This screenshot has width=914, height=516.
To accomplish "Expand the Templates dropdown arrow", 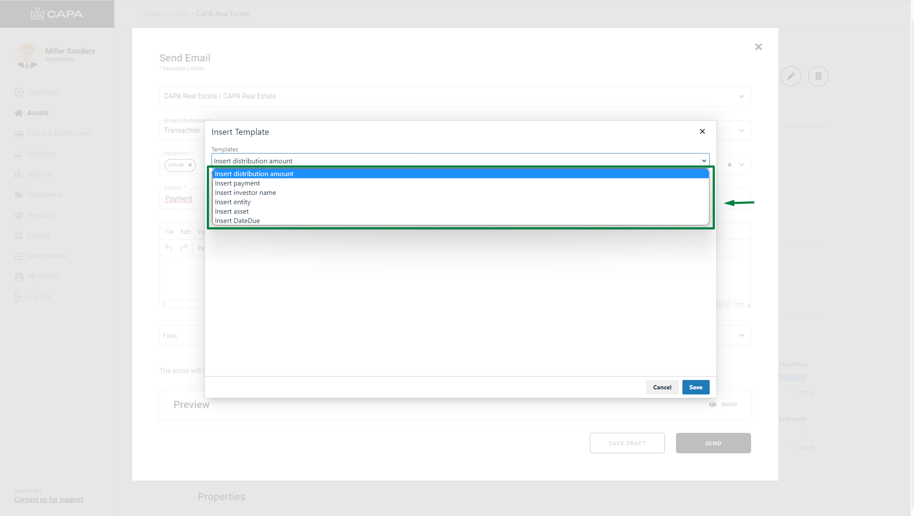I will point(704,161).
